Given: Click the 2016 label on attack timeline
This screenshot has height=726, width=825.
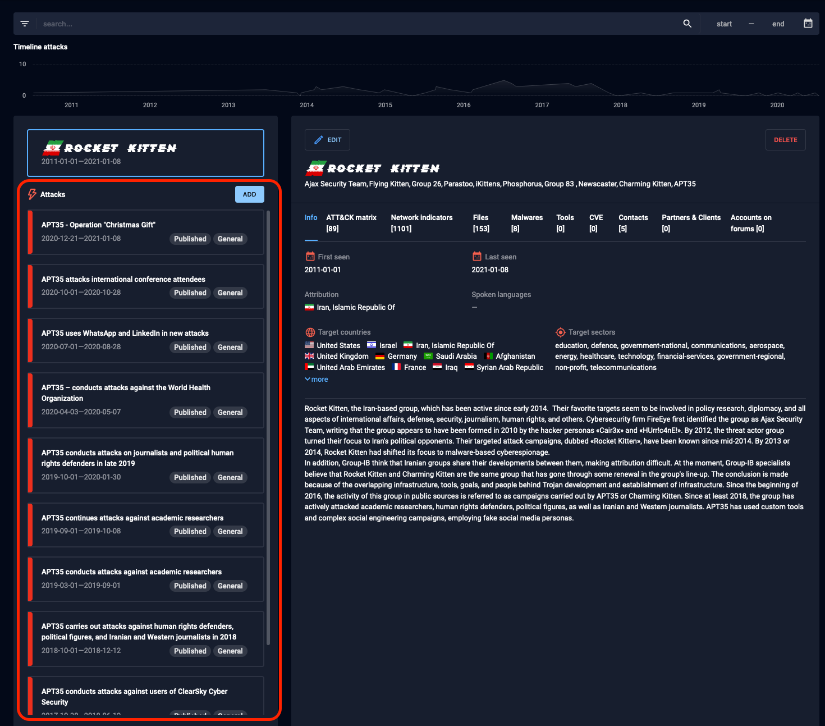Looking at the screenshot, I should coord(464,105).
